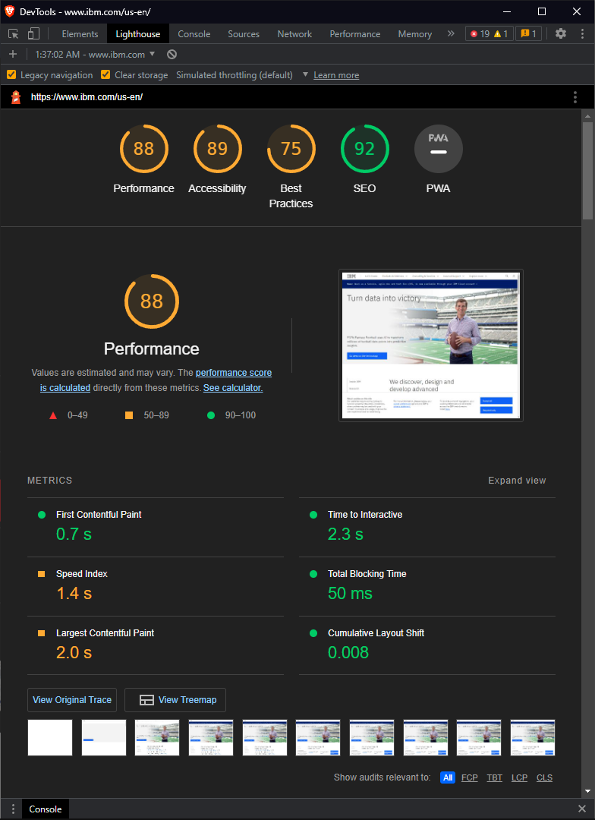
Task: Click scrollbar down arrow
Action: click(587, 791)
